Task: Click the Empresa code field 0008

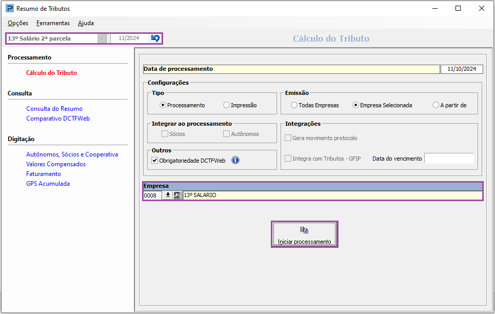Action: pos(152,195)
